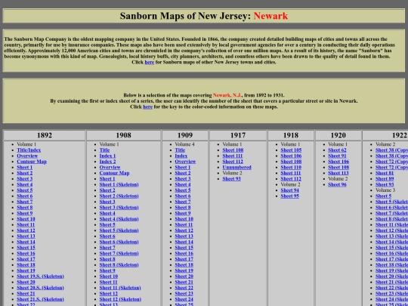Open Sheet 108 in the 1917 column
408x306 pixels.
(233, 150)
